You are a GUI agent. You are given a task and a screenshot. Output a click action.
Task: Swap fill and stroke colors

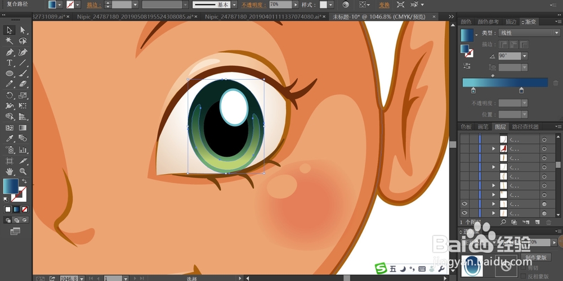tap(24, 181)
